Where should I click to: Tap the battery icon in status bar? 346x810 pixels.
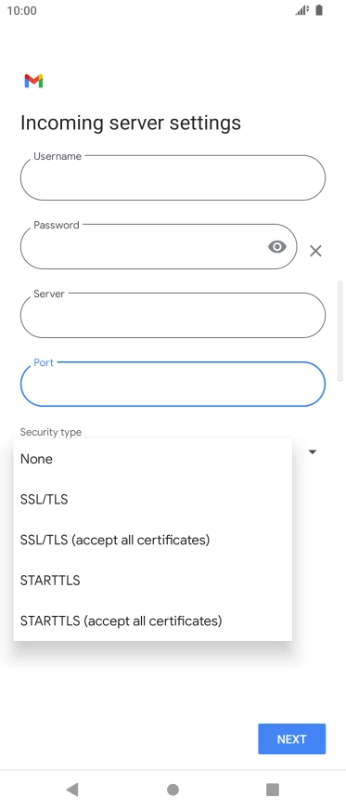319,10
